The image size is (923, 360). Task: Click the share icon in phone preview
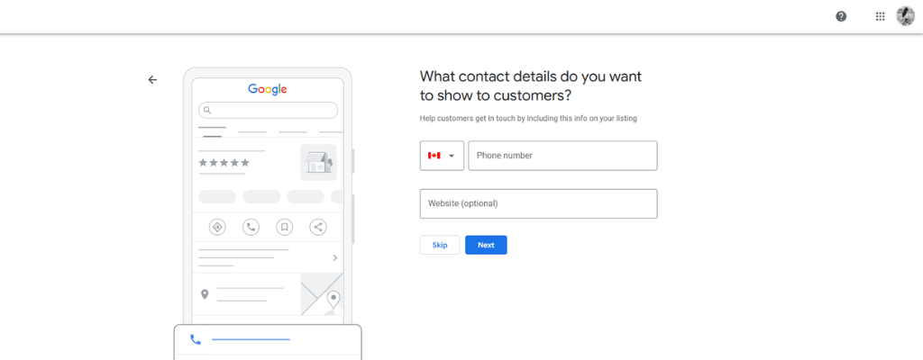coord(318,227)
